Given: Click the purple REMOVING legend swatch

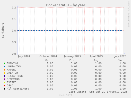Looking at the screenshot, I should click(4, 79).
